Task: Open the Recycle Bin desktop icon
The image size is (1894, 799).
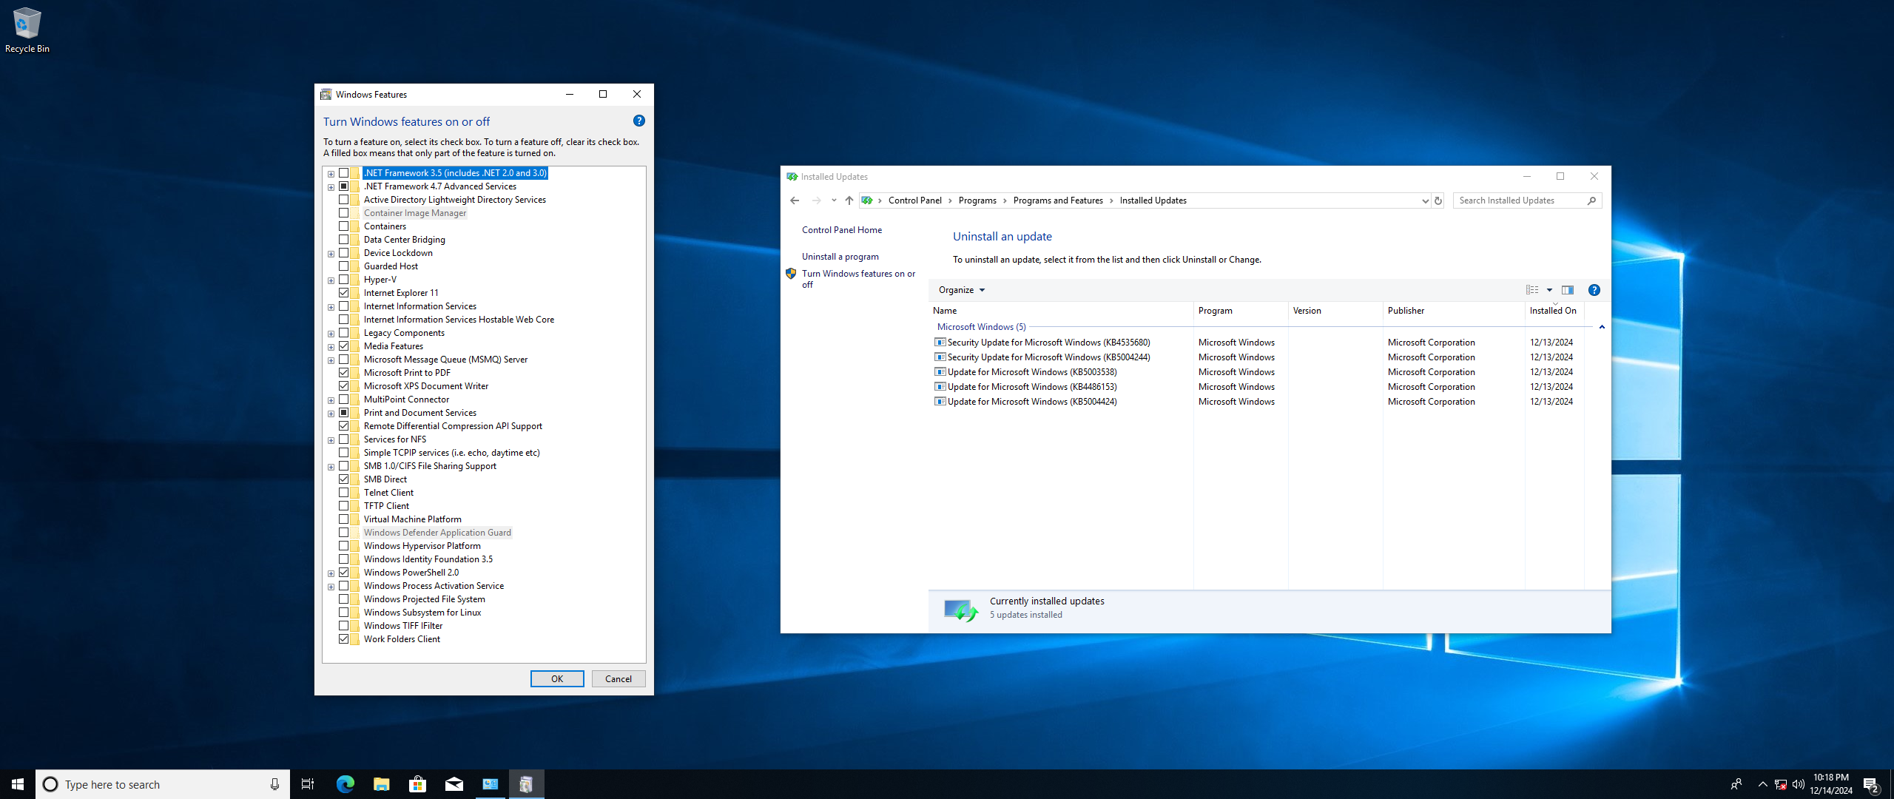Action: point(27,30)
